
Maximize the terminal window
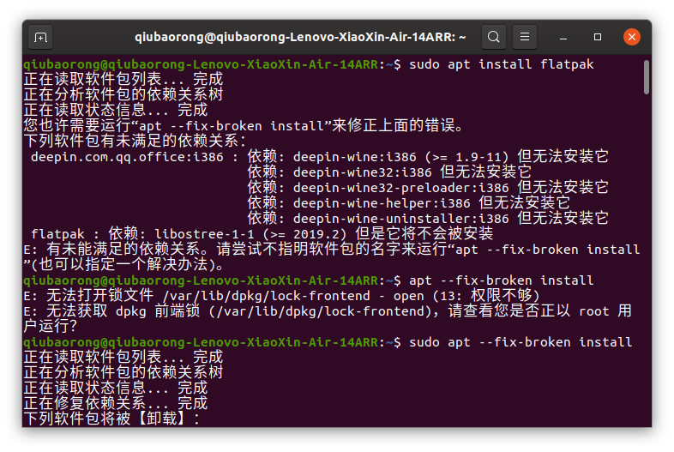tap(598, 38)
